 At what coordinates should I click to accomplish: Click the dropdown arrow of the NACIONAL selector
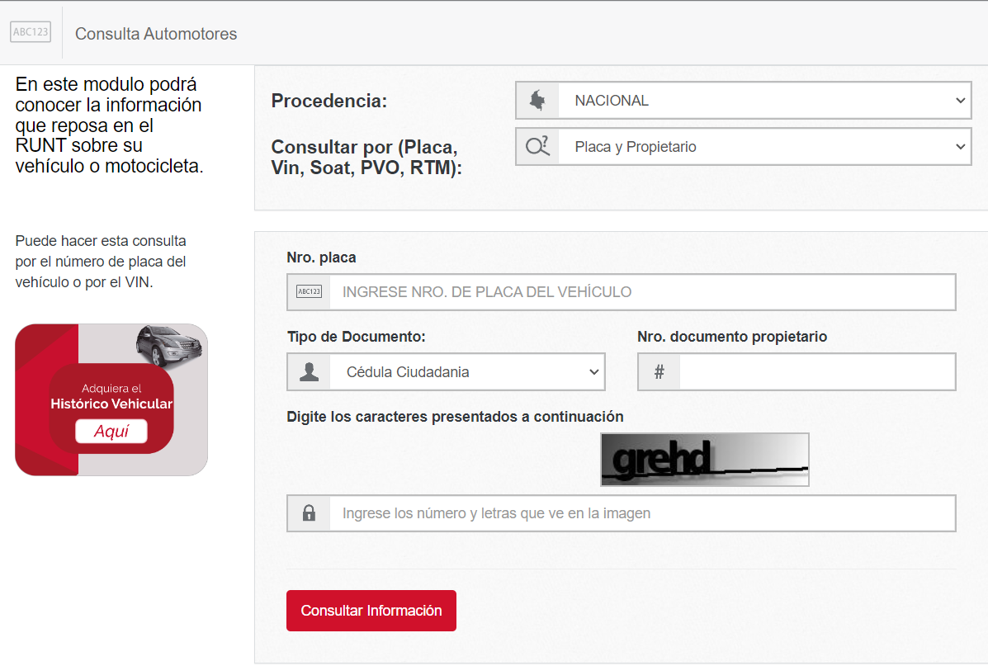click(x=960, y=100)
